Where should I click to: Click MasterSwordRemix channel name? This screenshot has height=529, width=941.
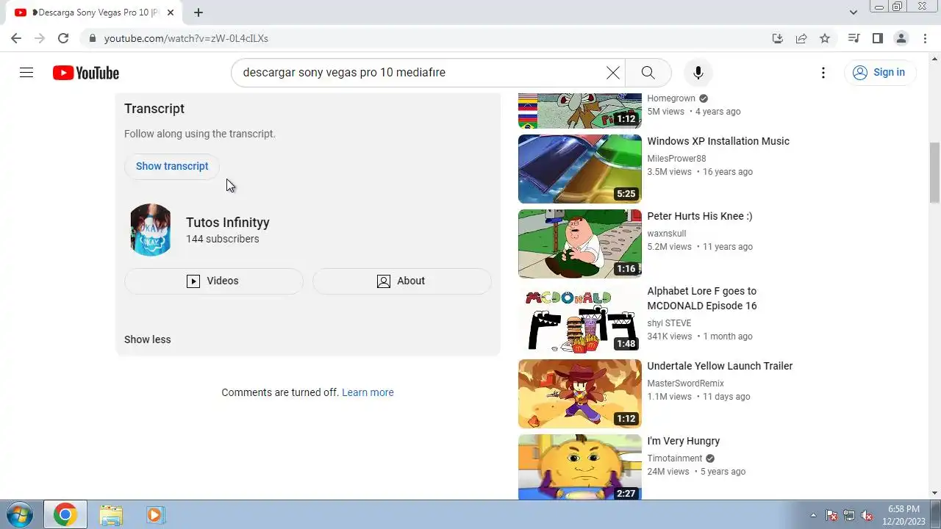click(x=685, y=384)
